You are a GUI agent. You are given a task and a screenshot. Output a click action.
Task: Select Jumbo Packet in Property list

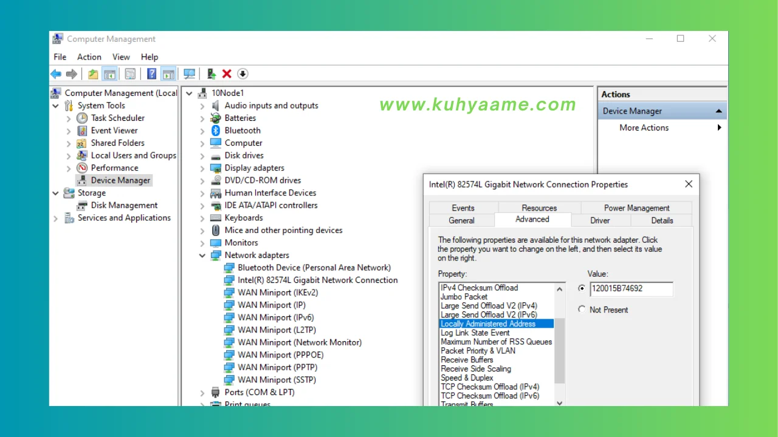464,297
